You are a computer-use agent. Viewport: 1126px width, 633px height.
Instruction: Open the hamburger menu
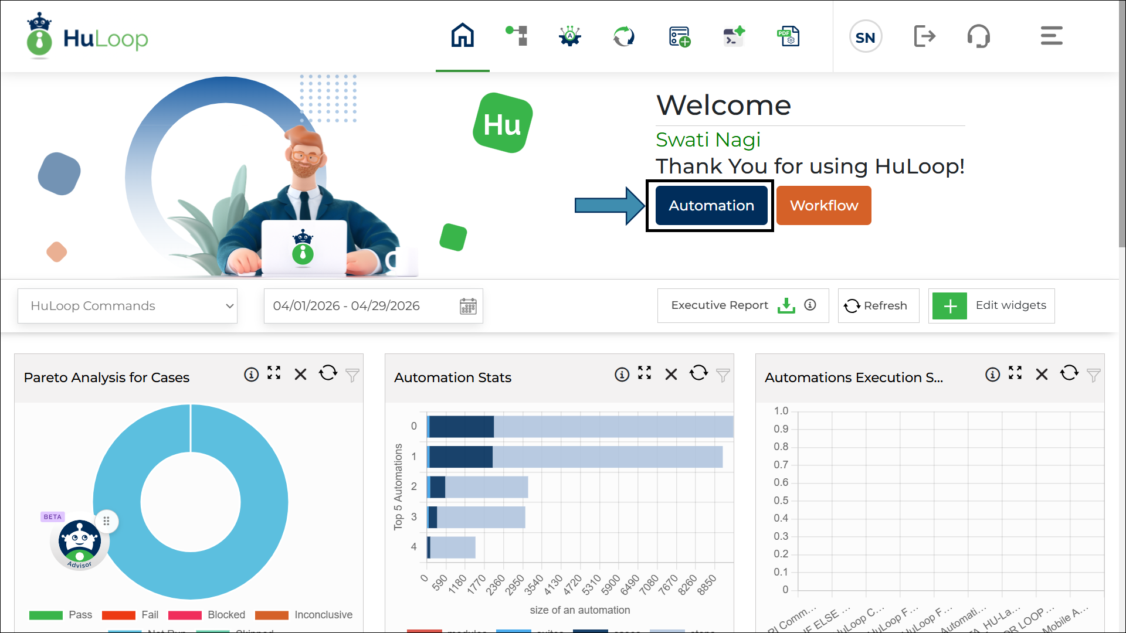point(1052,36)
